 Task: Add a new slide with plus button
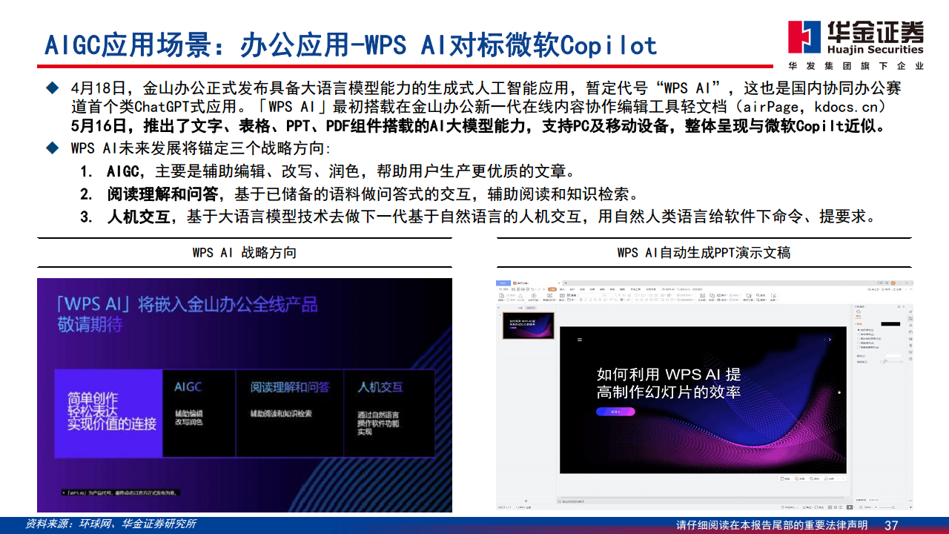tap(526, 501)
